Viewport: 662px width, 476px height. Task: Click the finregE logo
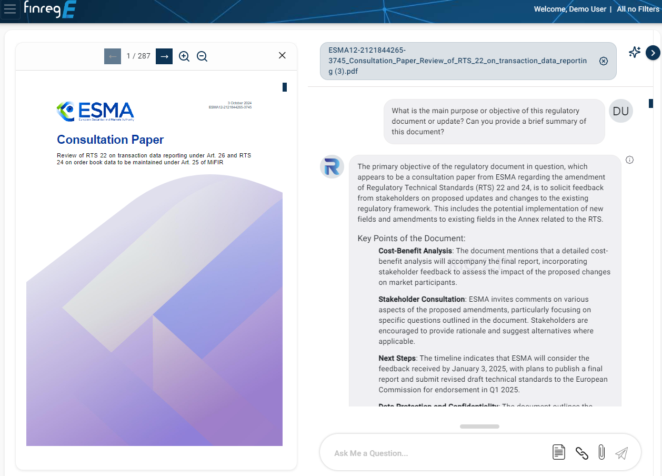point(51,9)
